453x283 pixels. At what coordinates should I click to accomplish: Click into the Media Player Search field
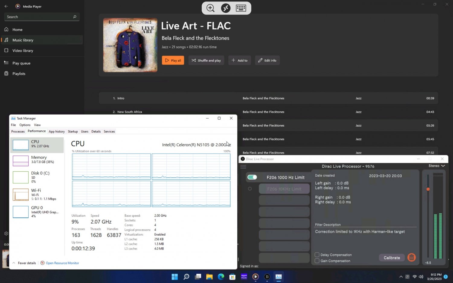[42, 17]
